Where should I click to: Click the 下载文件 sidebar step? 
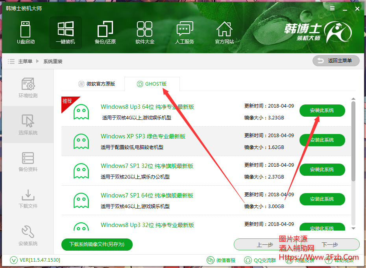[x=28, y=199]
